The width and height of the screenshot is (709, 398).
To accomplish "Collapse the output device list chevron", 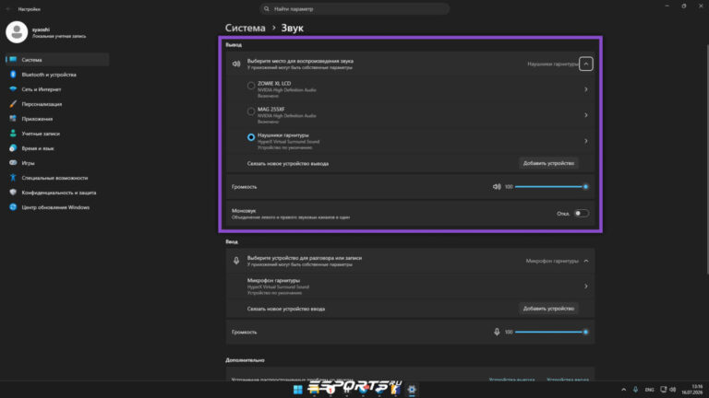I will click(586, 64).
